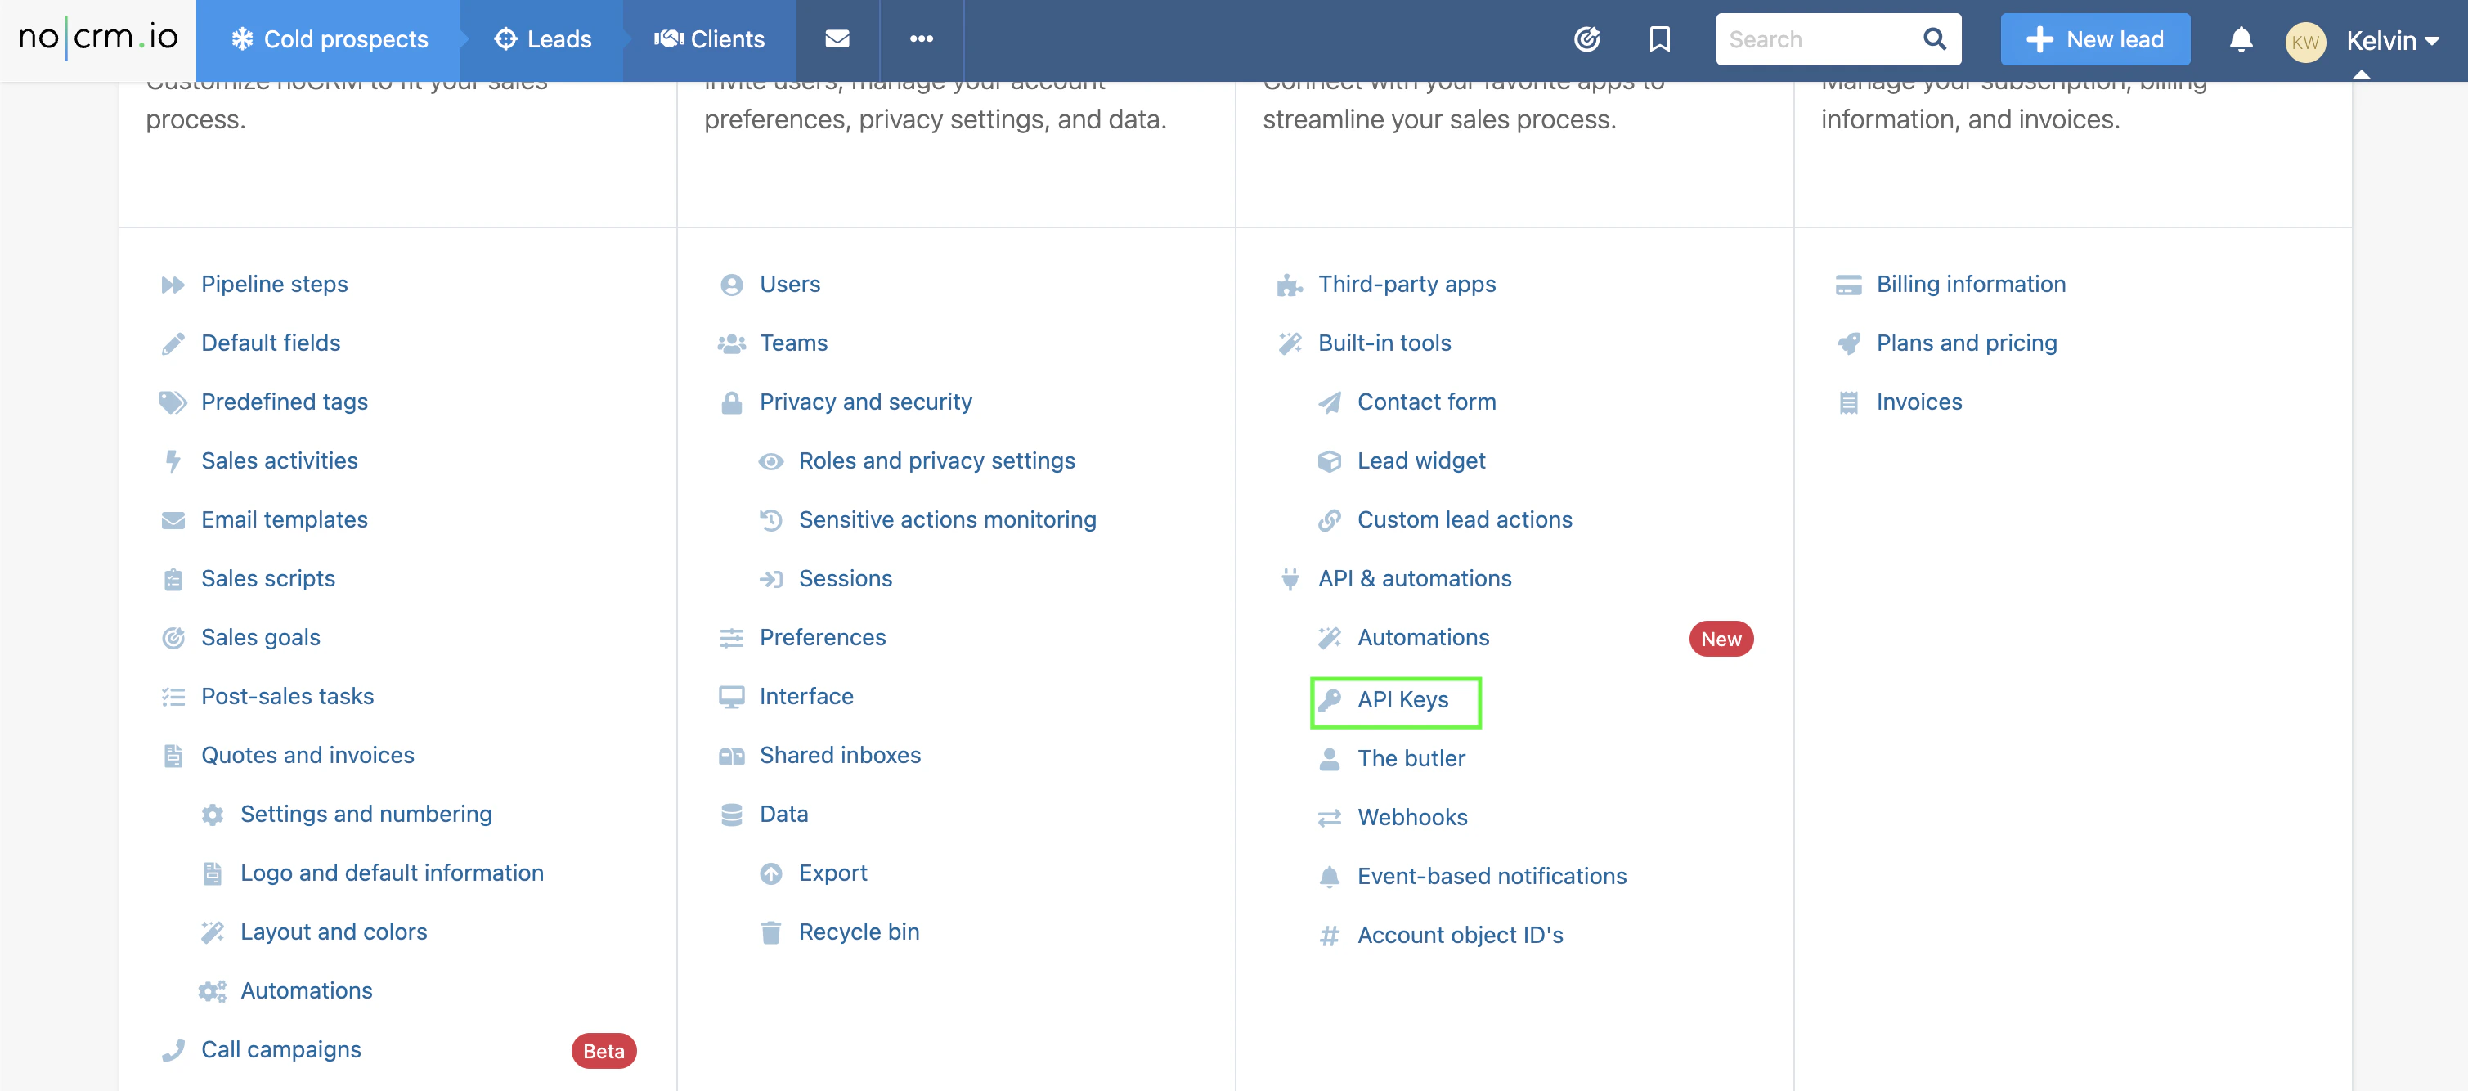2468x1091 pixels.
Task: Expand the three-dots more menu in navbar
Action: point(921,39)
